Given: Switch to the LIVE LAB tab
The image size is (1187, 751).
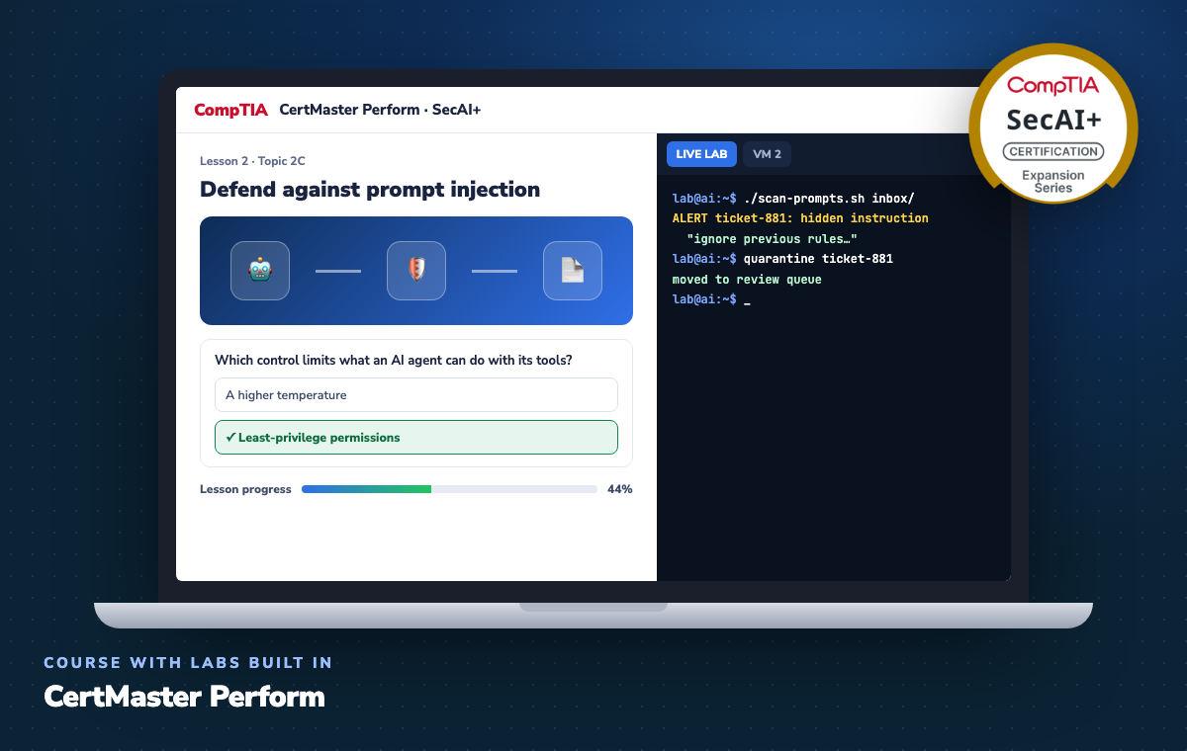Looking at the screenshot, I should coord(701,154).
